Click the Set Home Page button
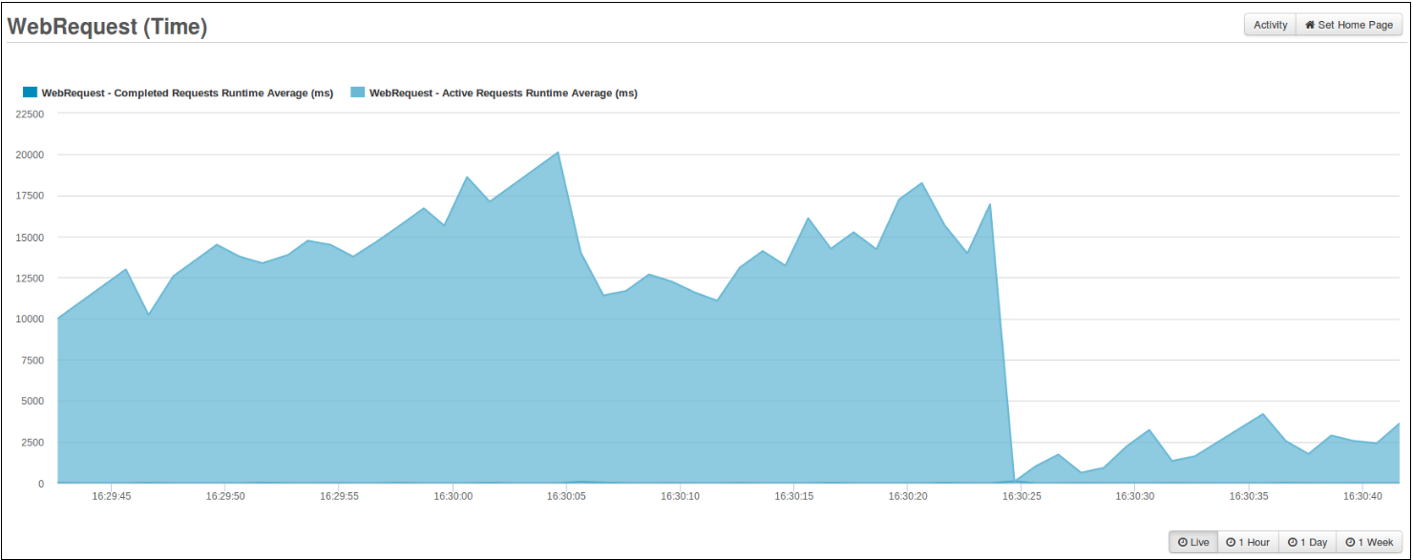Viewport: 1413px width, 560px height. (x=1348, y=25)
